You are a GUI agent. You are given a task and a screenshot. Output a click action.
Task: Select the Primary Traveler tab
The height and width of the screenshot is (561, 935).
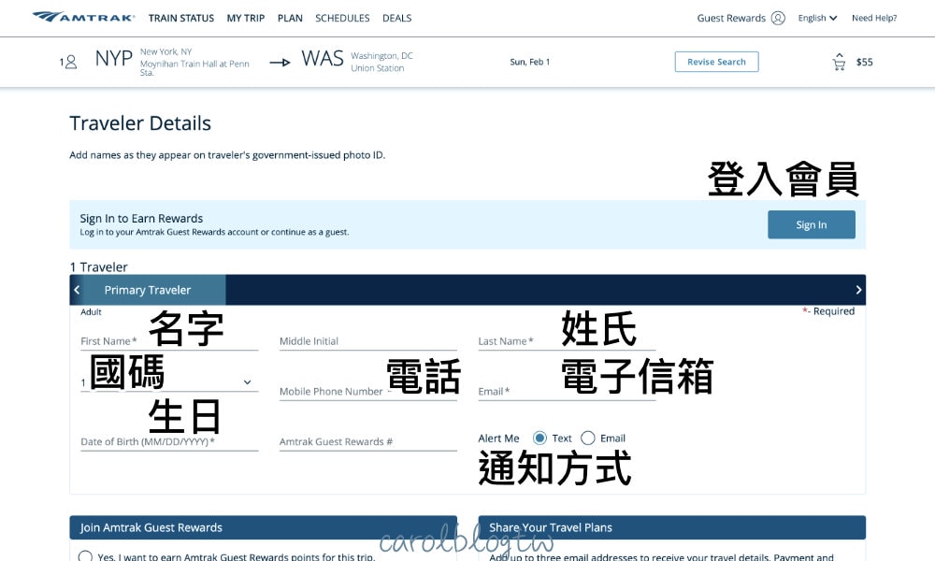(x=148, y=290)
